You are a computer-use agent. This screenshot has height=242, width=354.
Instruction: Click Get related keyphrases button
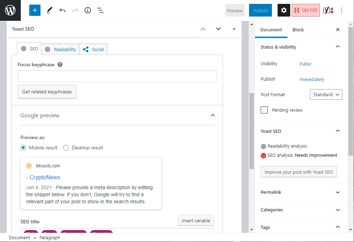tap(47, 92)
